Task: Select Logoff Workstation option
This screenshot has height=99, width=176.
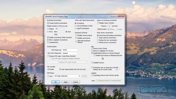Action: click(75, 29)
